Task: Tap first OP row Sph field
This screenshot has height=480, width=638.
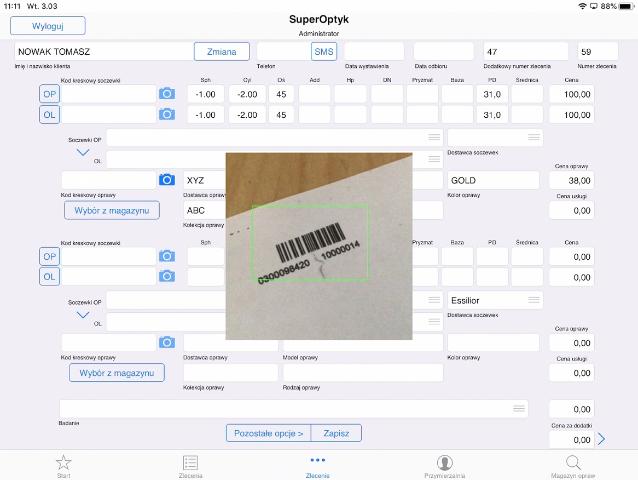Action: (206, 94)
